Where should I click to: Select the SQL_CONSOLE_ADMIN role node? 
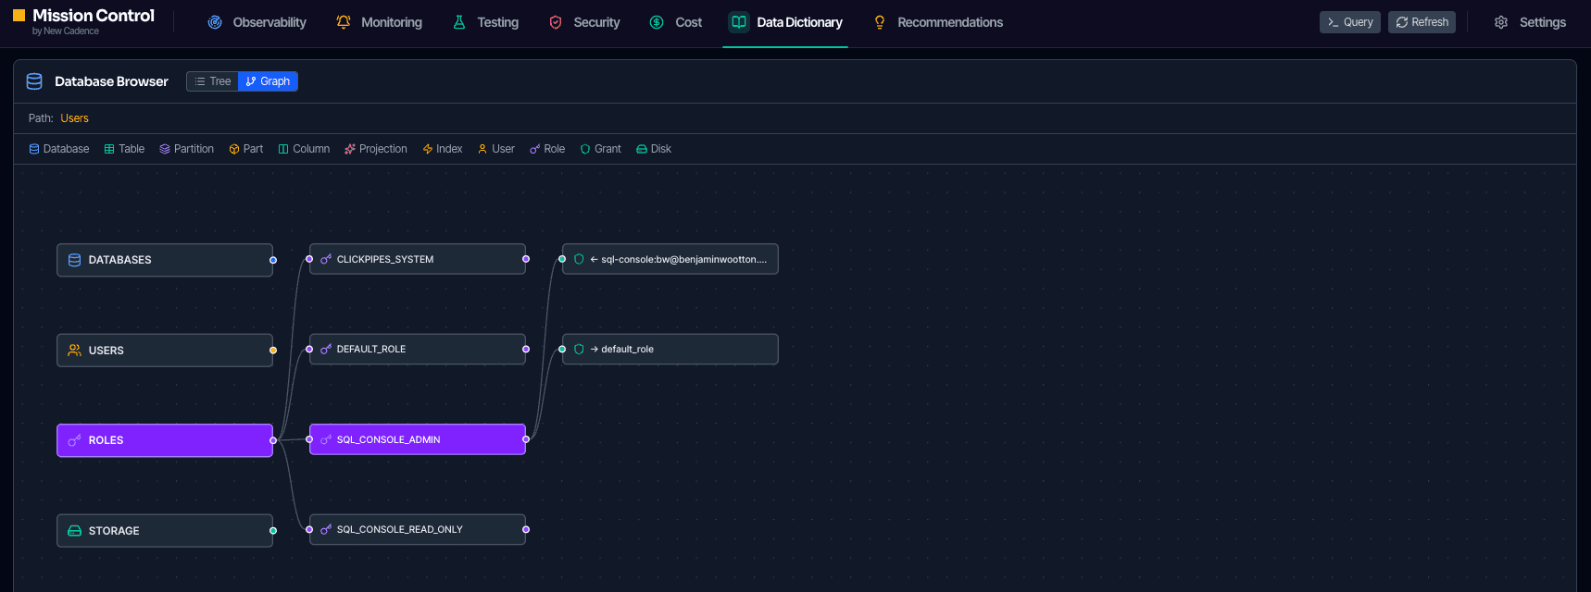pyautogui.click(x=418, y=439)
